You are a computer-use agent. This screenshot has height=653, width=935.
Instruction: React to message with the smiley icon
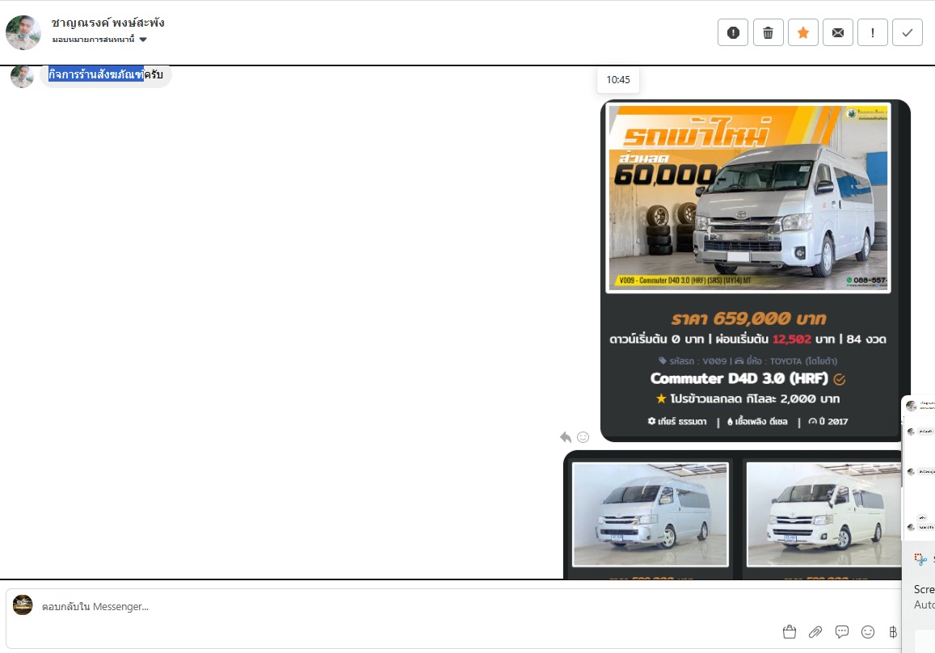pyautogui.click(x=583, y=437)
